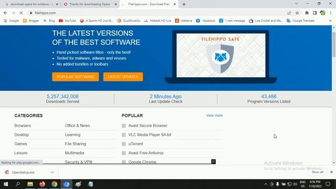Open the uTorrent link
This screenshot has height=189, width=336.
pyautogui.click(x=135, y=144)
